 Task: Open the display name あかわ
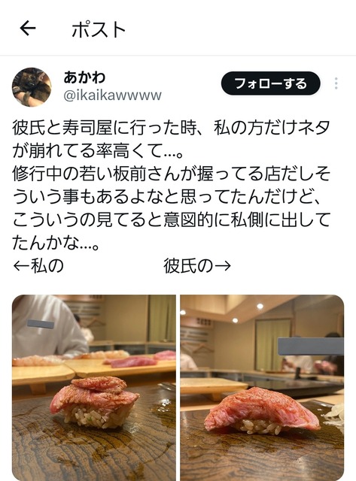click(84, 77)
